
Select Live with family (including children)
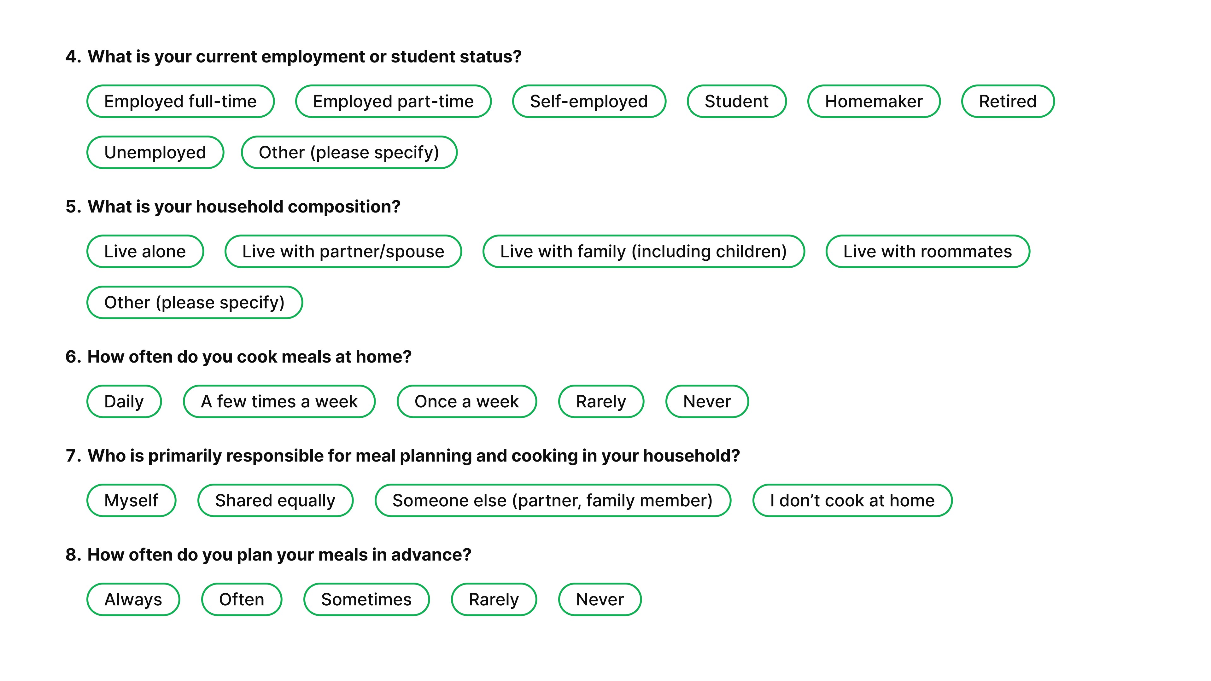pos(643,252)
